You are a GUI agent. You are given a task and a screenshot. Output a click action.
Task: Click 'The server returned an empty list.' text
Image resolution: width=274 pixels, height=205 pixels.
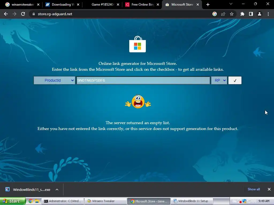(138, 123)
